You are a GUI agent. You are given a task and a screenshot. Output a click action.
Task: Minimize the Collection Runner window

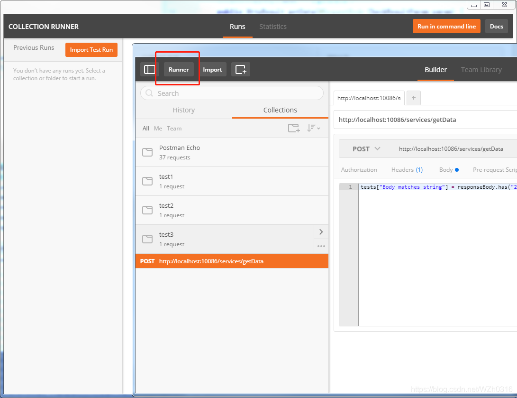coord(474,5)
